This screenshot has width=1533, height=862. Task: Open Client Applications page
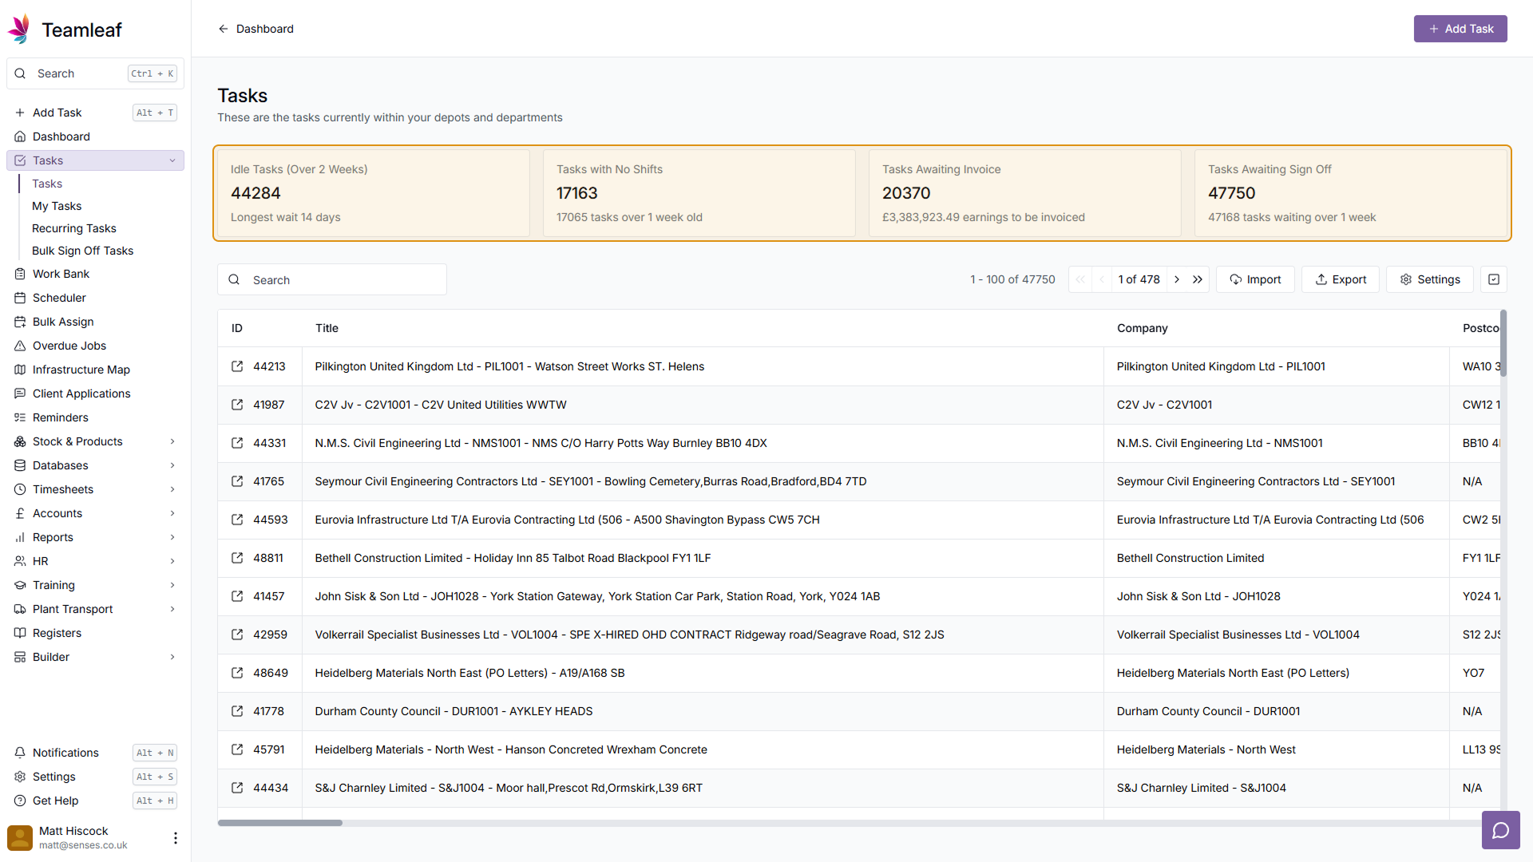[95, 393]
